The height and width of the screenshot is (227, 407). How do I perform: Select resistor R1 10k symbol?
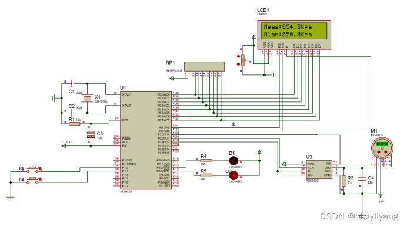(x=75, y=124)
